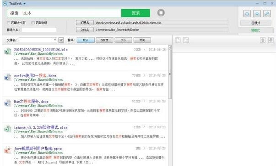Click the filter funnel icon beside 文件名

[x=61, y=40]
